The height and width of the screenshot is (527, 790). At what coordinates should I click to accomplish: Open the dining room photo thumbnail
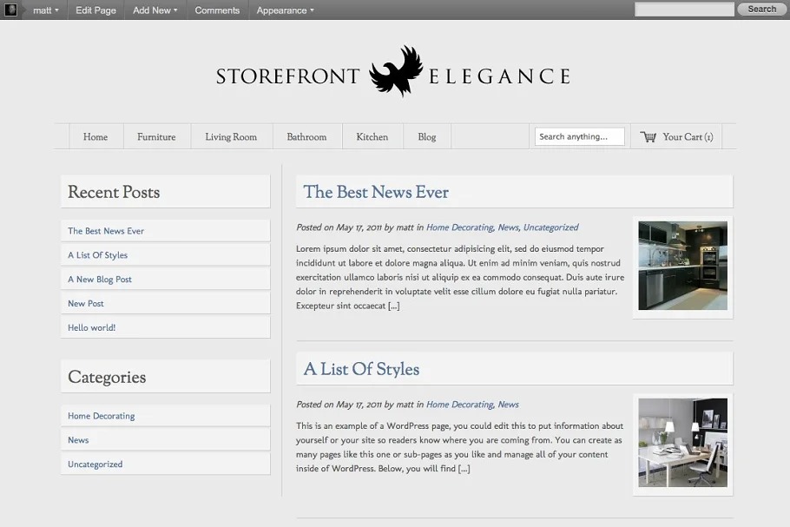[x=682, y=443]
